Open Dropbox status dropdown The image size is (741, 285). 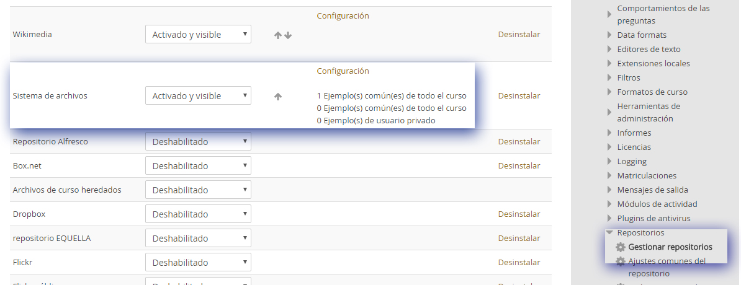coord(198,214)
